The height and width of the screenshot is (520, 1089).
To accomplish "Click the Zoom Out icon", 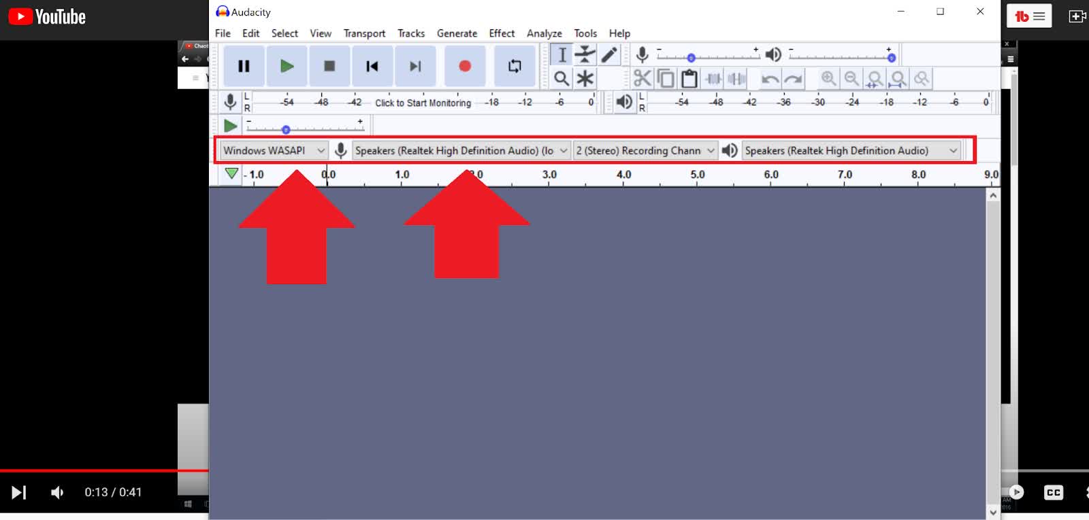I will [x=851, y=78].
